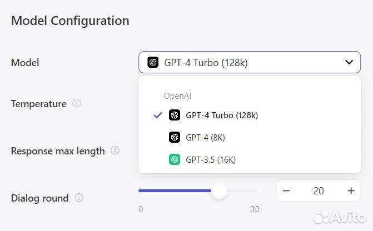
Task: Click the Dialog round slider handle
Action: [220, 191]
